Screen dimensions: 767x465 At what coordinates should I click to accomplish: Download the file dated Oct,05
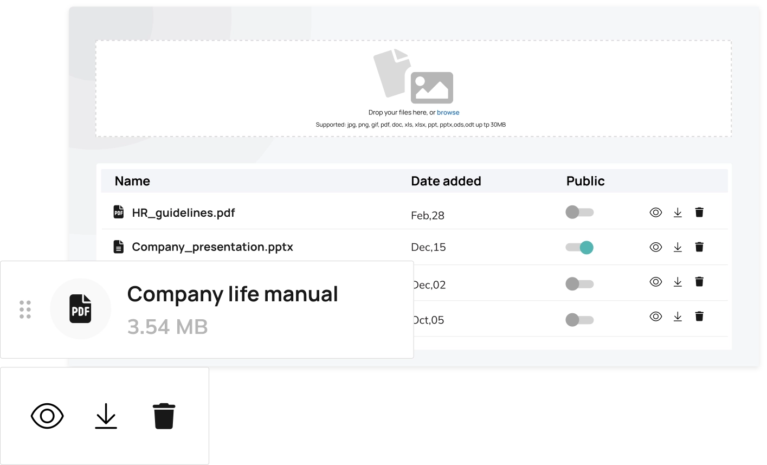(678, 317)
